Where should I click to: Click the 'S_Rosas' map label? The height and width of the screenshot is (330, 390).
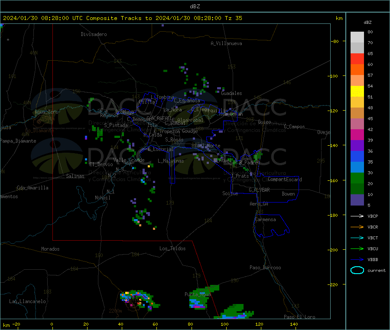click(174, 140)
